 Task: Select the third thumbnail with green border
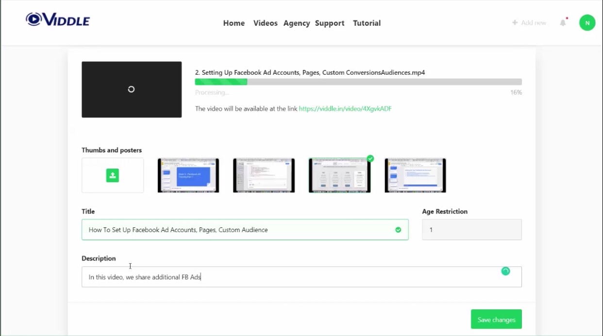click(339, 175)
